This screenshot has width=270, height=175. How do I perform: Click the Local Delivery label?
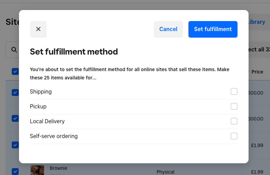click(x=47, y=121)
